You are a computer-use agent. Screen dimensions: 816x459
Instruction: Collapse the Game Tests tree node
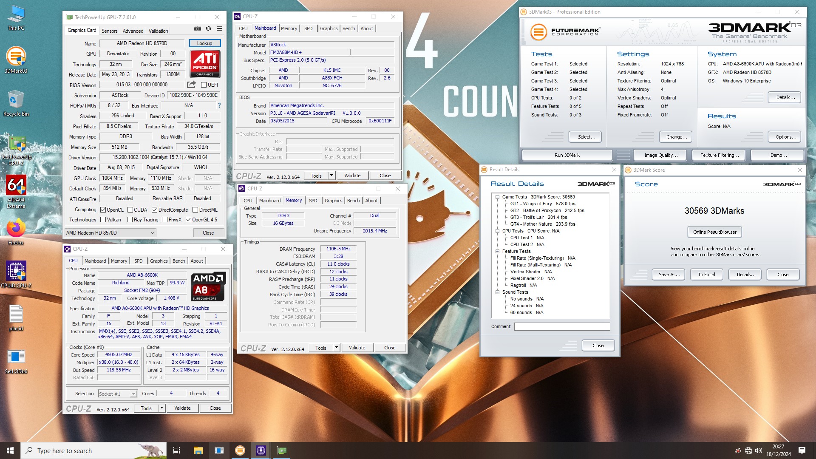pos(497,197)
